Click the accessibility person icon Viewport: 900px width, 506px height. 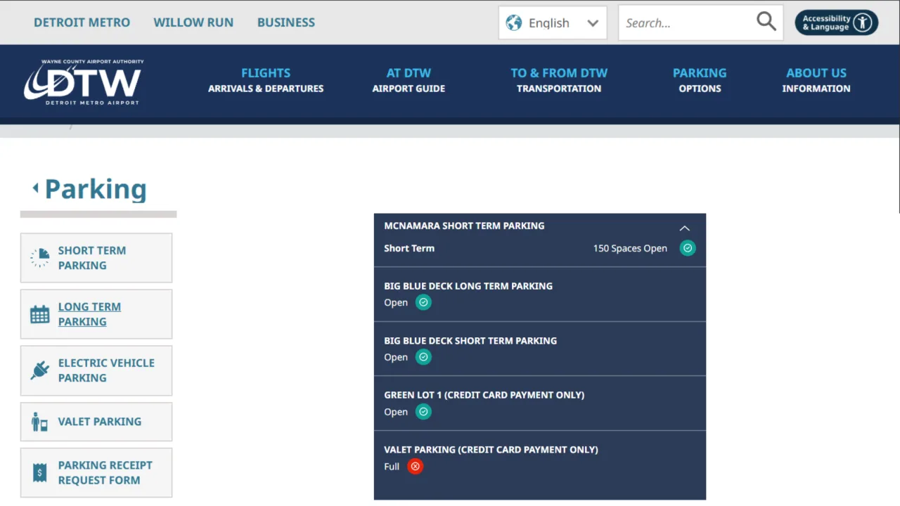[x=863, y=22]
